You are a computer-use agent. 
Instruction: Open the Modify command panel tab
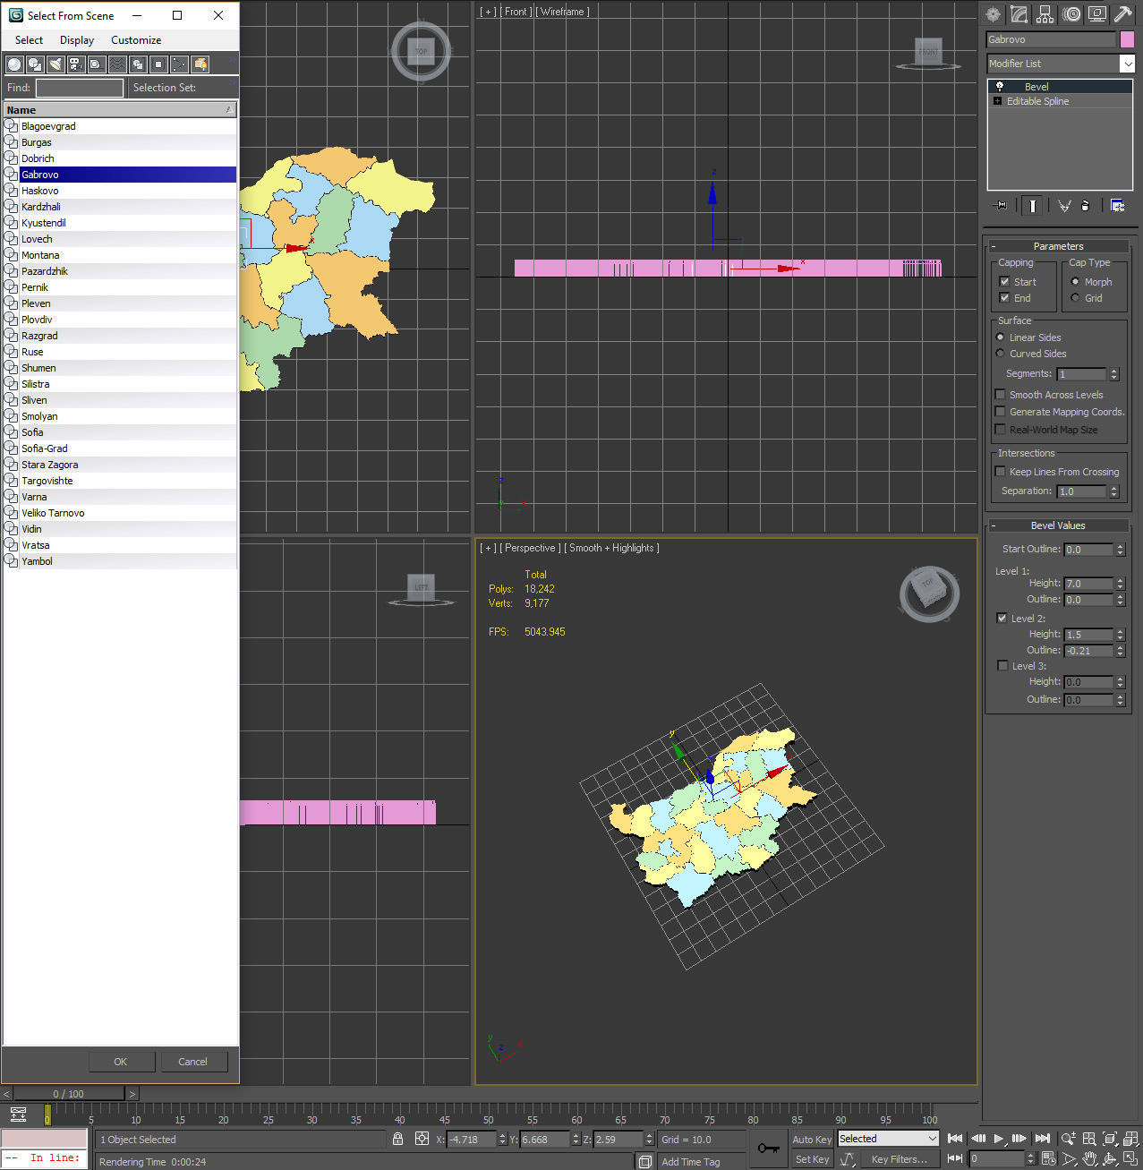coord(1019,14)
